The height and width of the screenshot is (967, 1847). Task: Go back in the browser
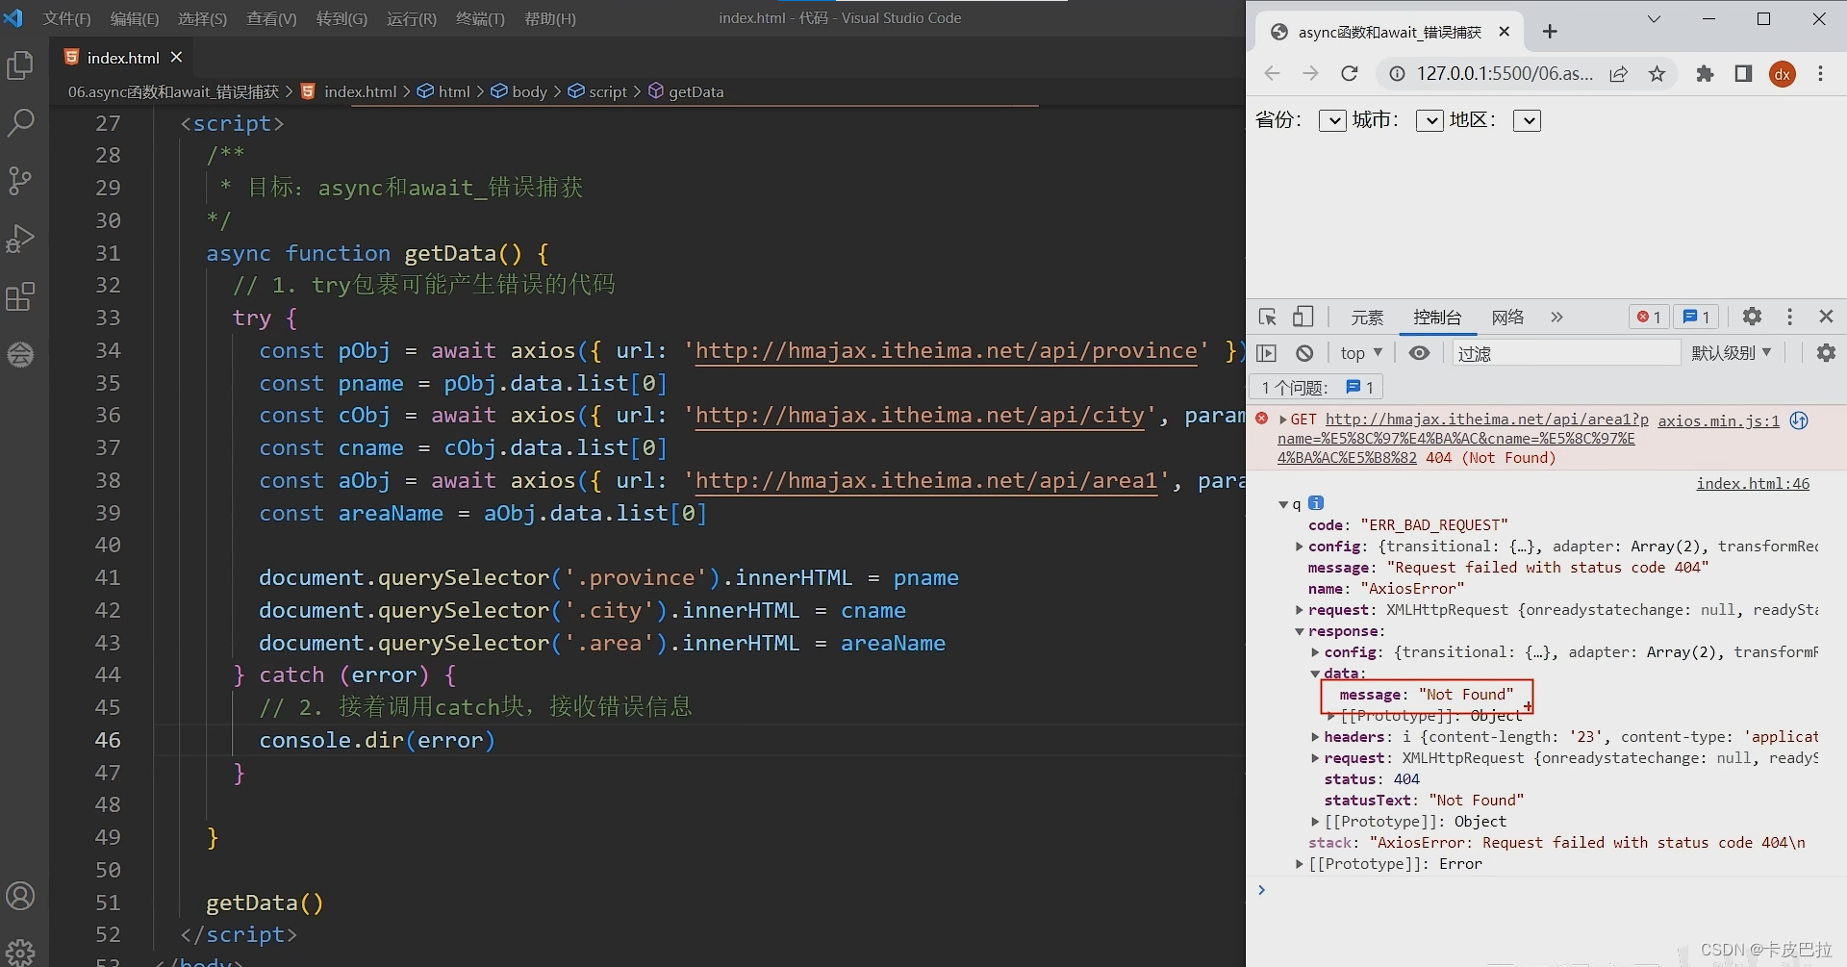[1272, 74]
